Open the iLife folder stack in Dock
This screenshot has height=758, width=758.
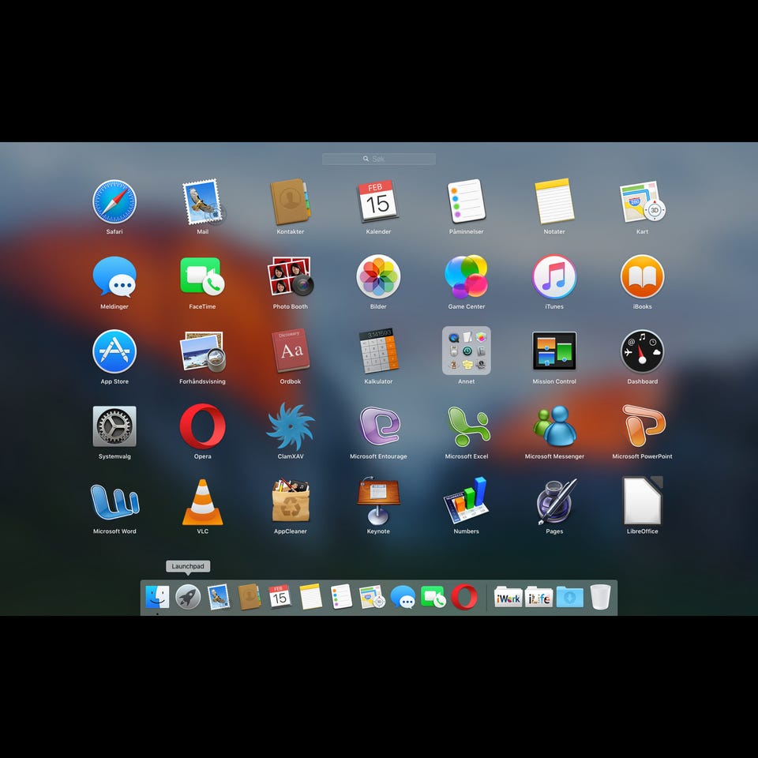pos(539,597)
